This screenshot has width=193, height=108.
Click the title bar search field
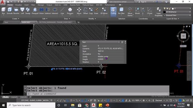121,2
